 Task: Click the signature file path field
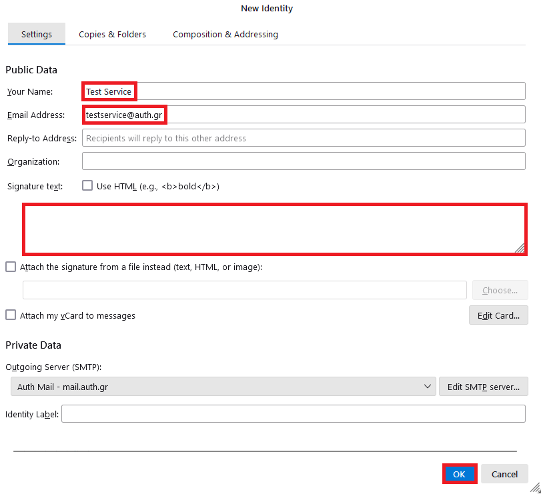click(x=244, y=290)
